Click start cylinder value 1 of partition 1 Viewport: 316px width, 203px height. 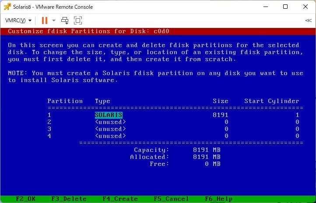click(x=297, y=115)
